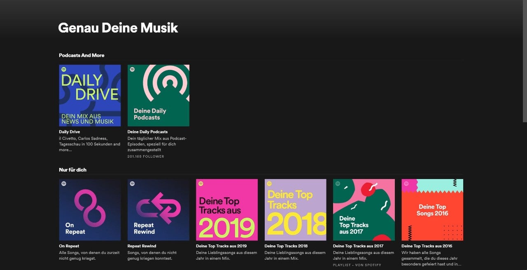The width and height of the screenshot is (527, 270).
Task: Click Spotify logo on Top Tracks 2017 cover
Action: (x=338, y=184)
